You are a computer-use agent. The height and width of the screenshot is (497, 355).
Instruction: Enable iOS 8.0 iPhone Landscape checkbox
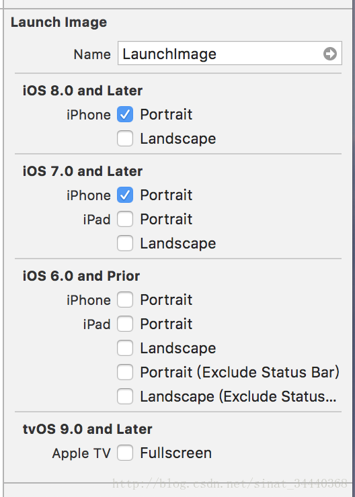pyautogui.click(x=125, y=138)
